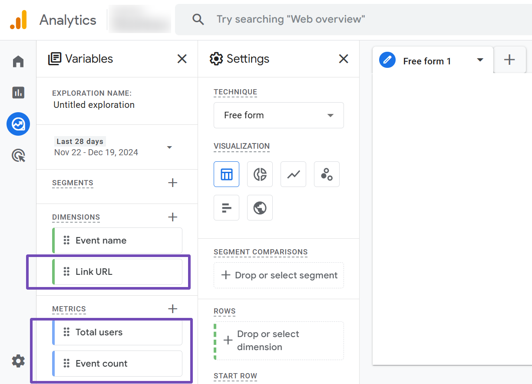Open Admin settings gear icon
The image size is (532, 384).
(18, 361)
